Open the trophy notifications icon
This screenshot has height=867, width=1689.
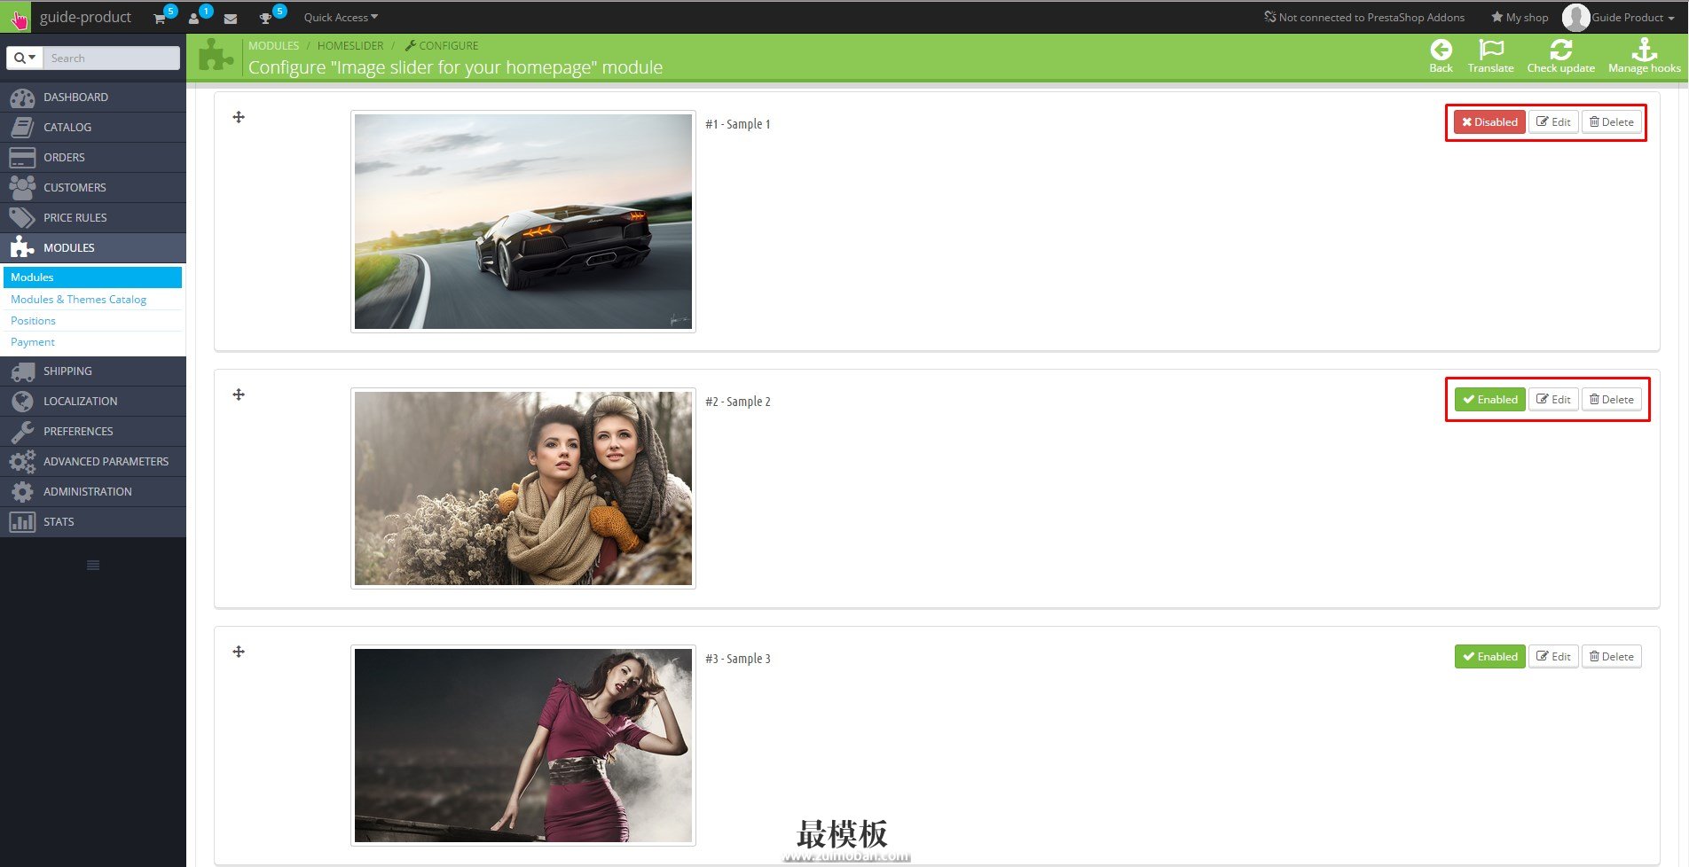coord(265,18)
